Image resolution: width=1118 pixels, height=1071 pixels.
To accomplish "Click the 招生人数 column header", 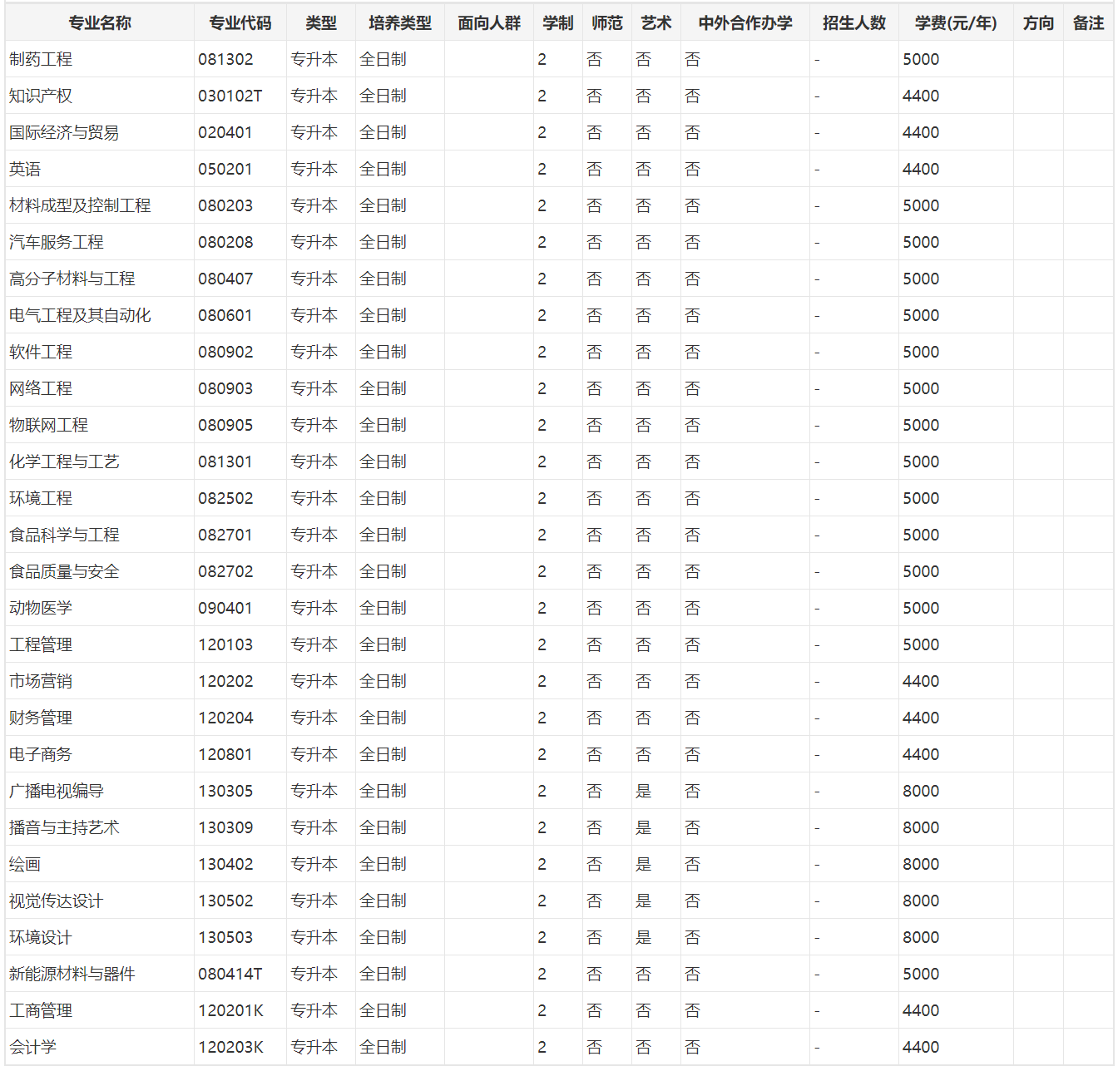I will pyautogui.click(x=854, y=23).
